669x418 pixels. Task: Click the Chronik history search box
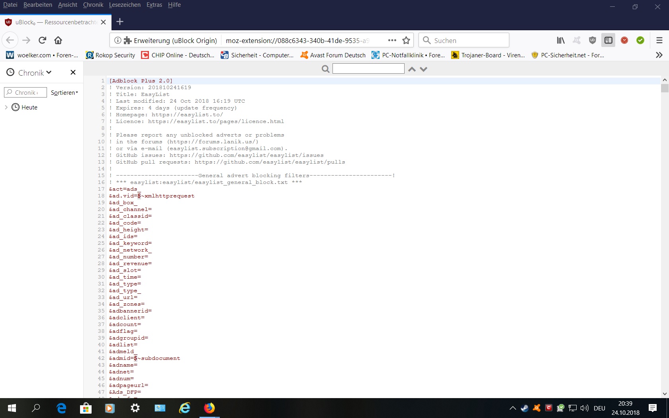[25, 92]
